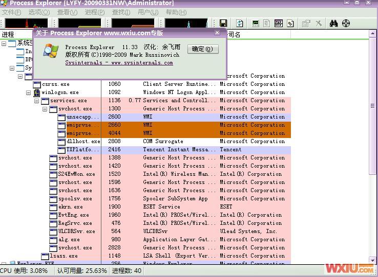Collapse the winlogon.exe tree node

(29, 93)
